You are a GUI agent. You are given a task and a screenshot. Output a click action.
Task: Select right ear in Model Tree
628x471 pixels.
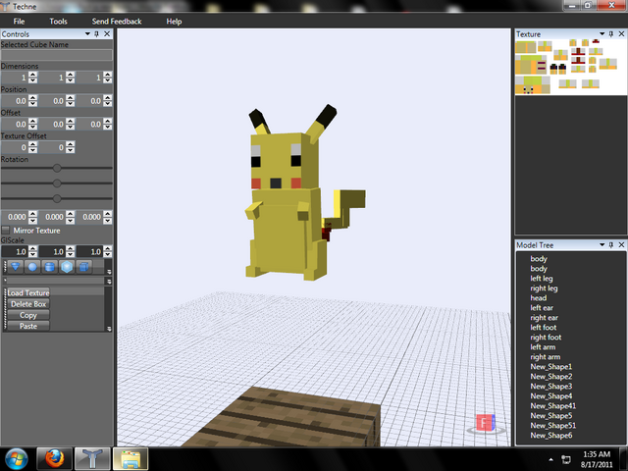point(544,318)
